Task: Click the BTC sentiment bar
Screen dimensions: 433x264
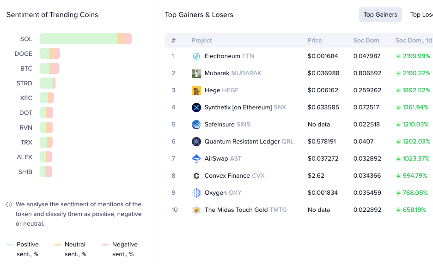Action: pos(49,68)
